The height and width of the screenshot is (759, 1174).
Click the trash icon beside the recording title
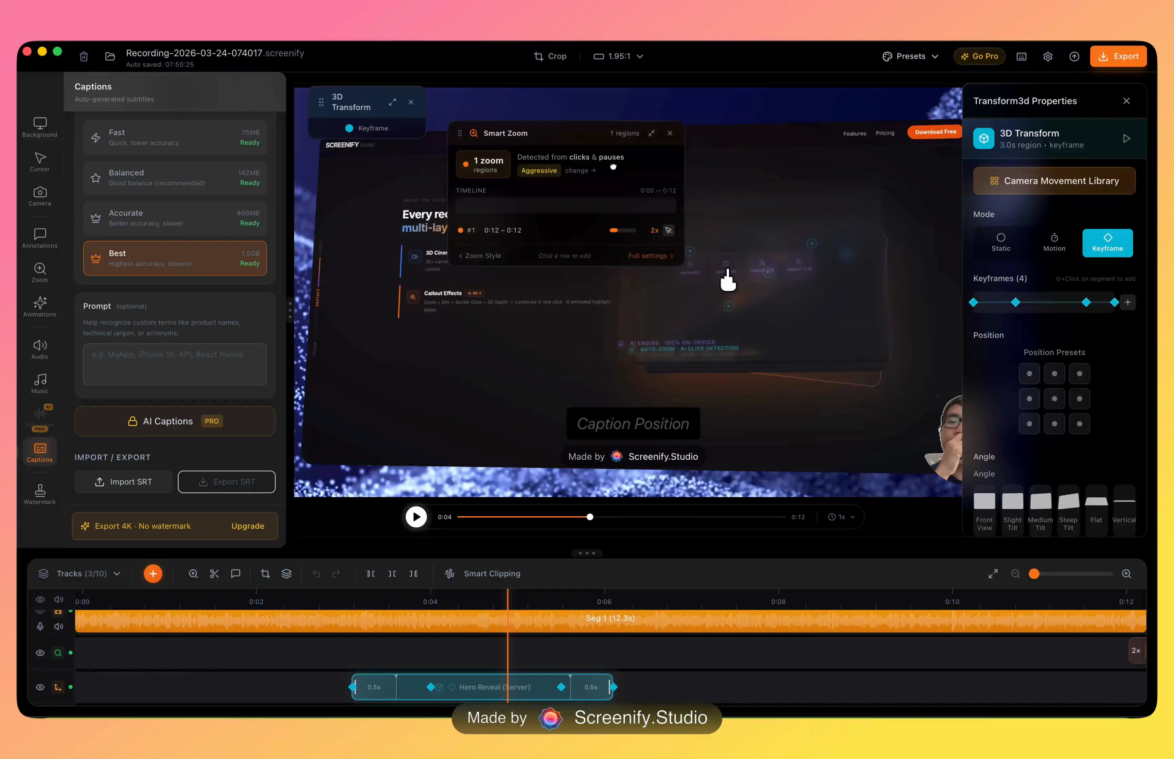pos(84,56)
